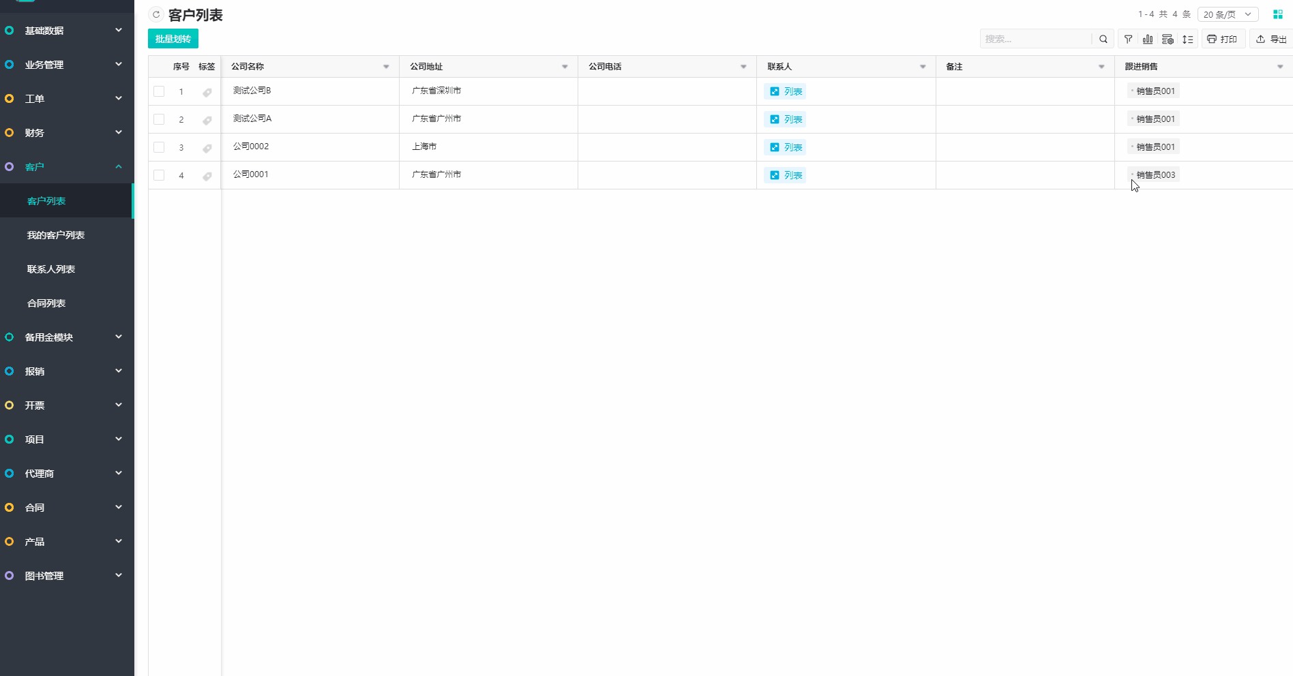Click the 销售员003 tag in row 4

[1153, 175]
